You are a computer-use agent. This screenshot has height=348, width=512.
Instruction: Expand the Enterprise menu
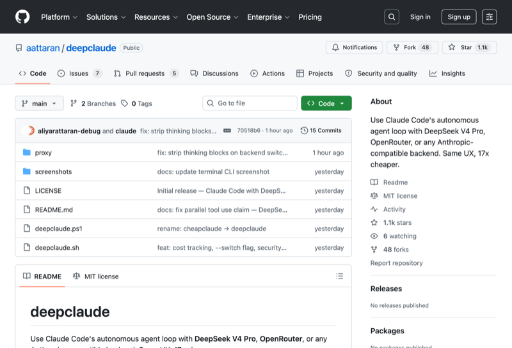click(268, 17)
